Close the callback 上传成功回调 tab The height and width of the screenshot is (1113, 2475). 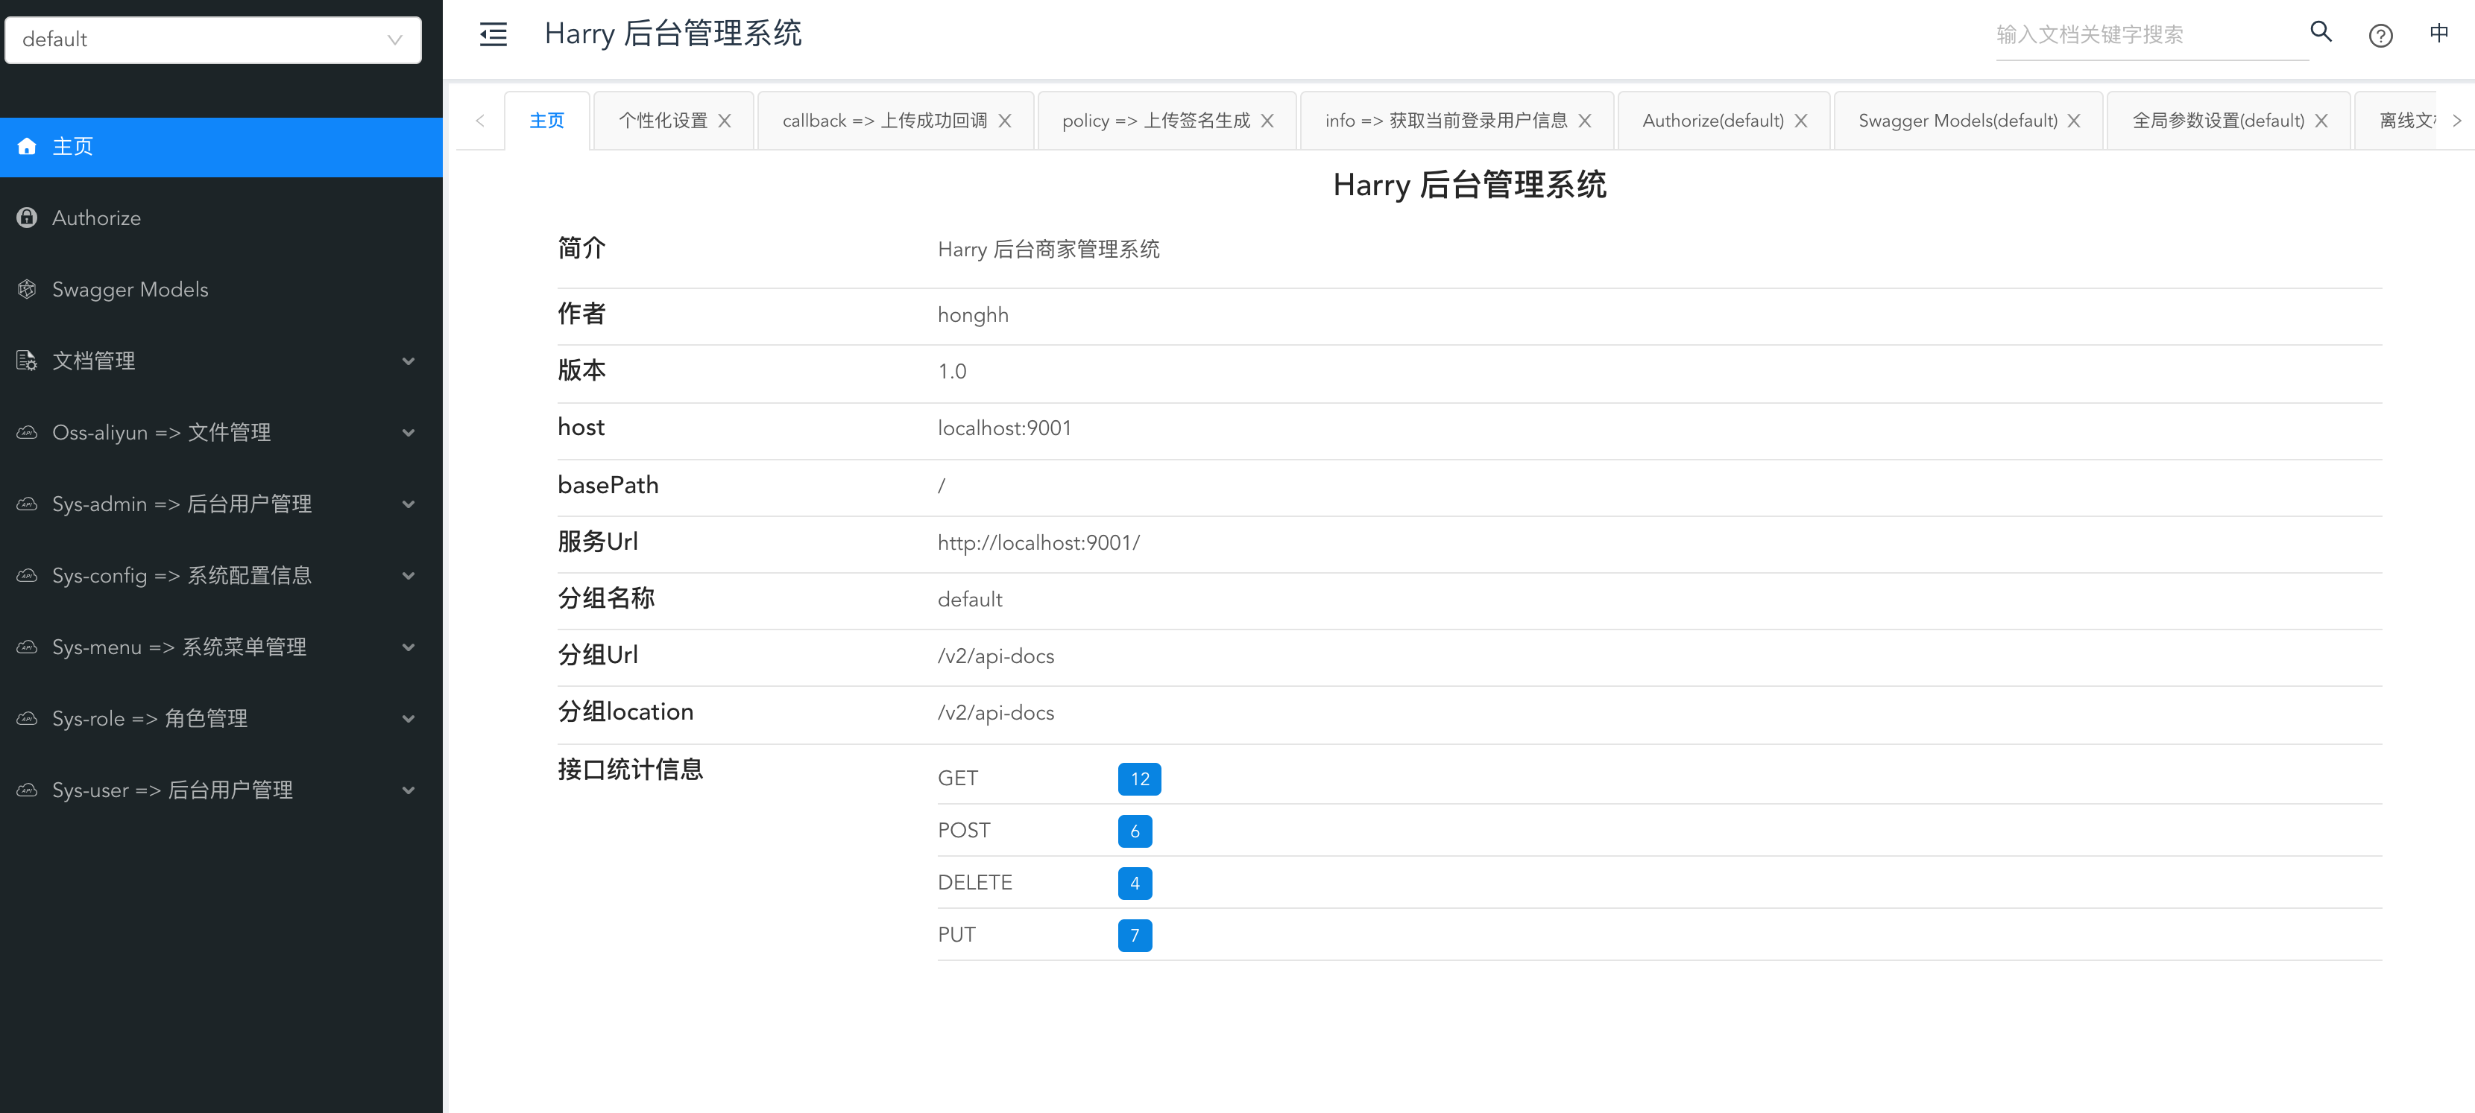(1004, 121)
